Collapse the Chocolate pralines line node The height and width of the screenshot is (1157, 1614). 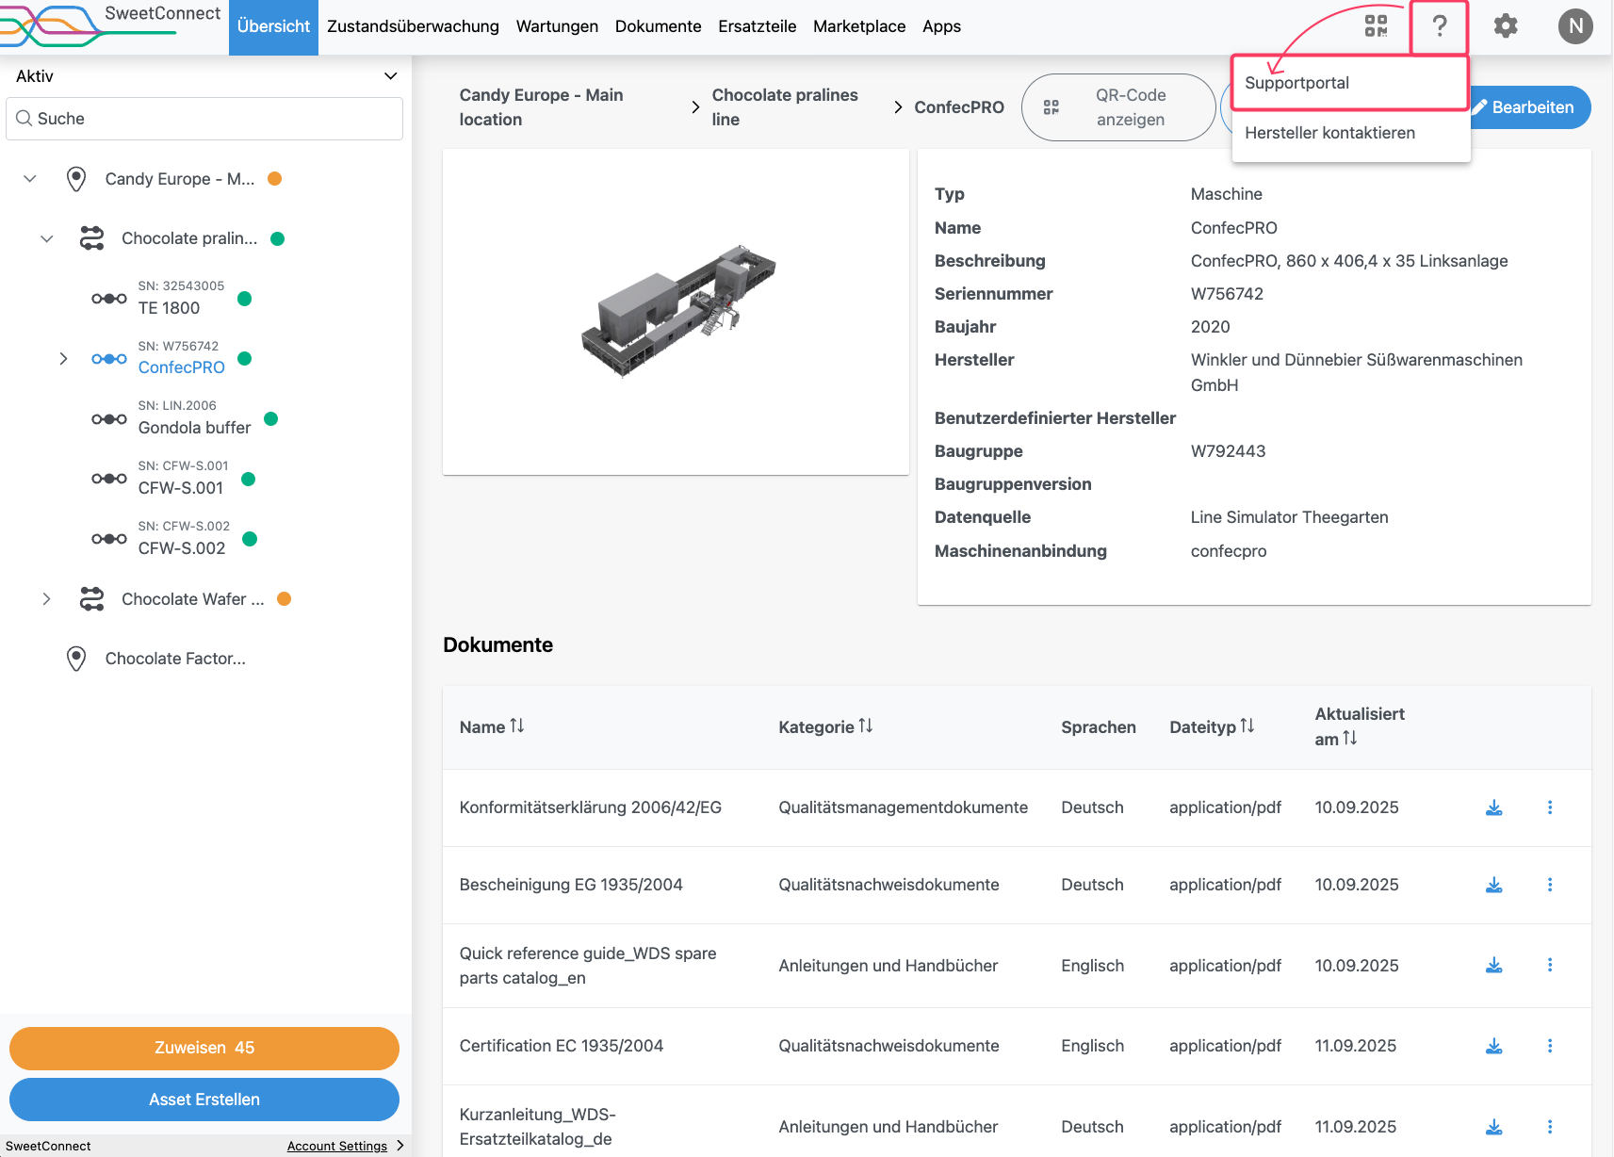pyautogui.click(x=46, y=238)
